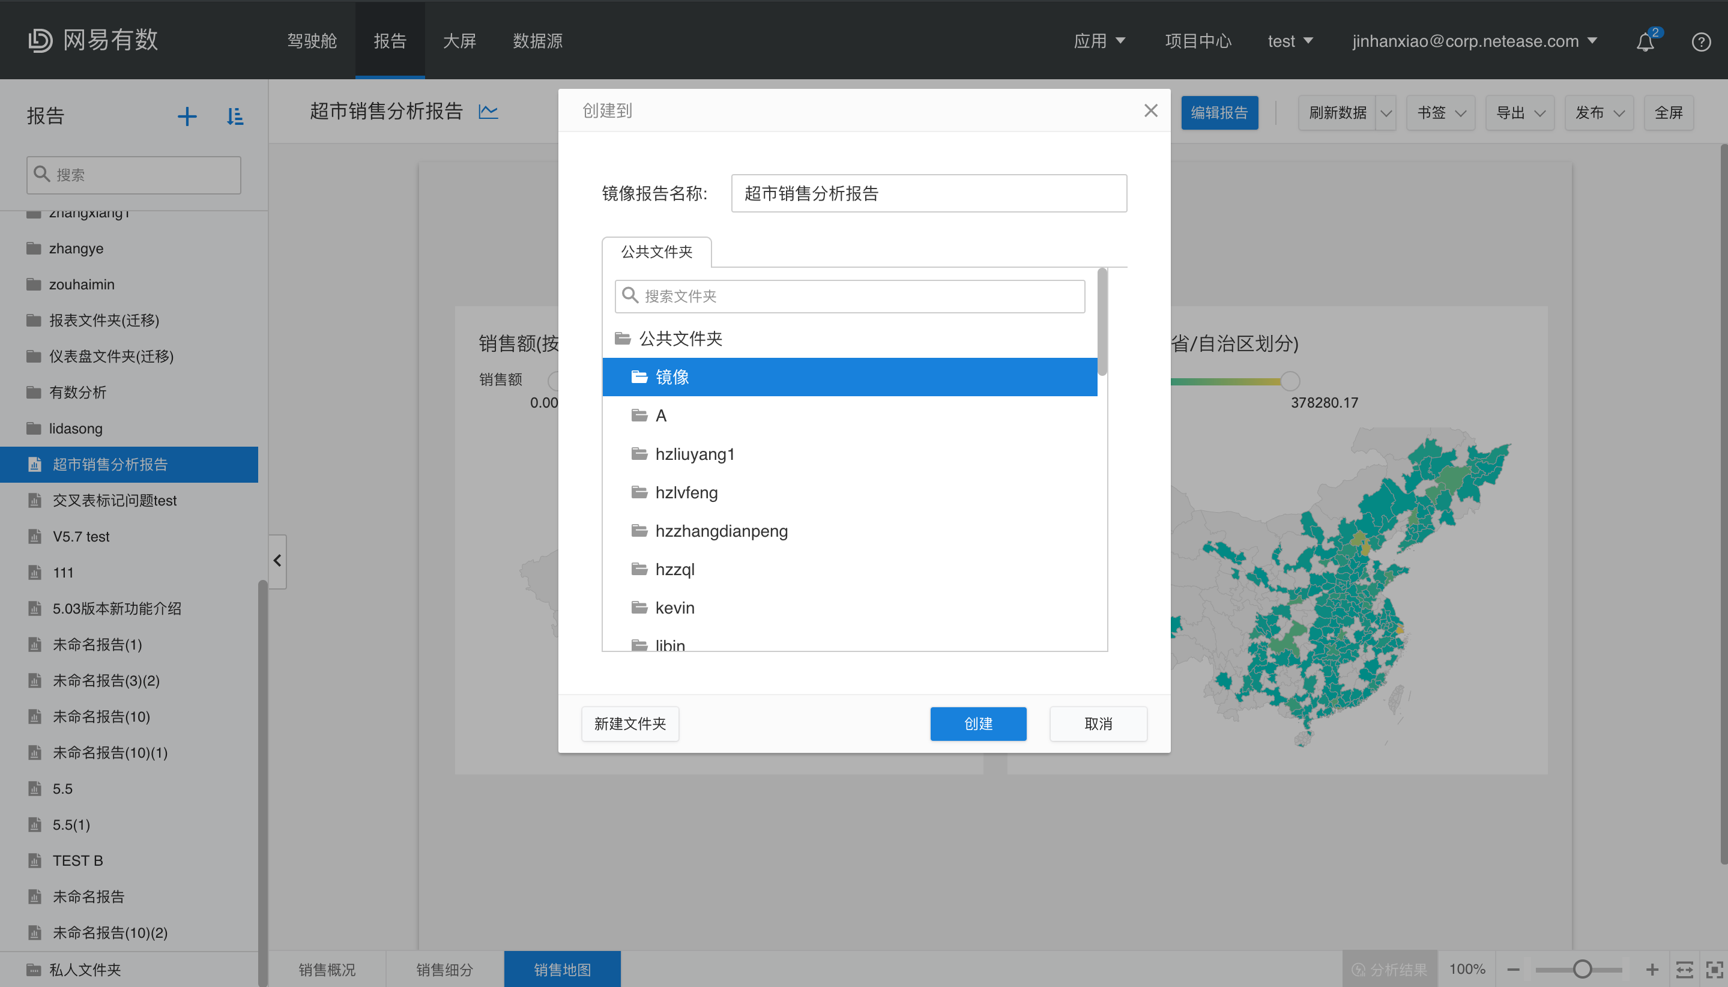
Task: Switch to 报告 in top navigation
Action: click(390, 41)
